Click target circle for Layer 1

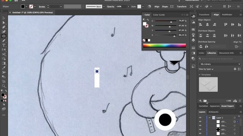[235, 117]
